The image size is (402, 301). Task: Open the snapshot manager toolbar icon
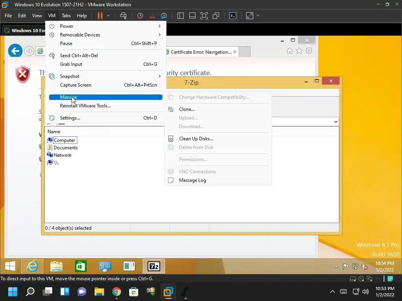click(x=164, y=16)
